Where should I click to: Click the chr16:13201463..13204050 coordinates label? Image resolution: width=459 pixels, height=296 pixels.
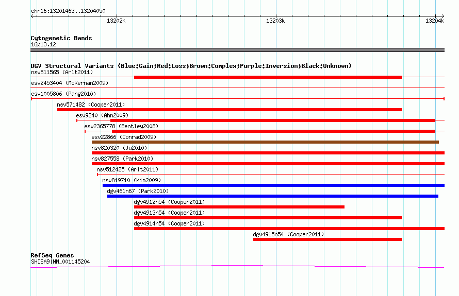click(x=68, y=11)
